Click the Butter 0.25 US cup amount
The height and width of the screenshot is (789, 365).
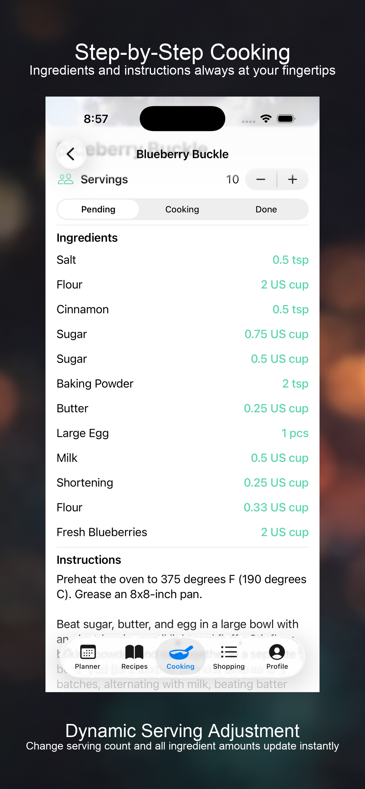pos(276,409)
